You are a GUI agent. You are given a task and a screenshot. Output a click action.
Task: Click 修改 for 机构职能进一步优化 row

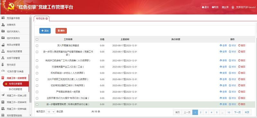tap(232, 73)
